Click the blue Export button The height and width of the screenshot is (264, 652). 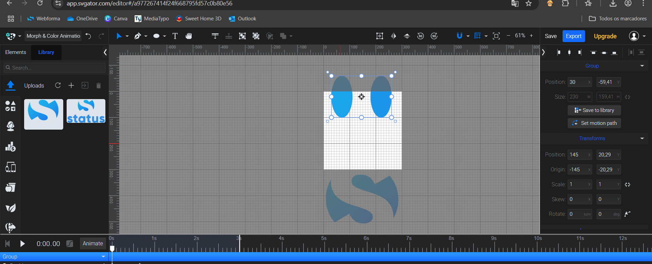[x=573, y=36]
